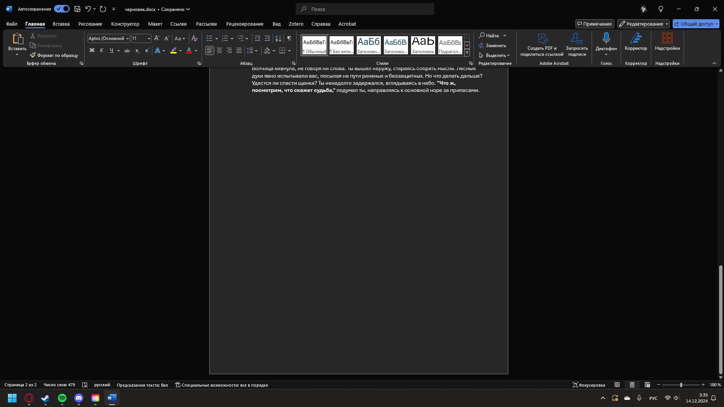Click Запросить подписи
The image size is (724, 407).
pyautogui.click(x=577, y=44)
